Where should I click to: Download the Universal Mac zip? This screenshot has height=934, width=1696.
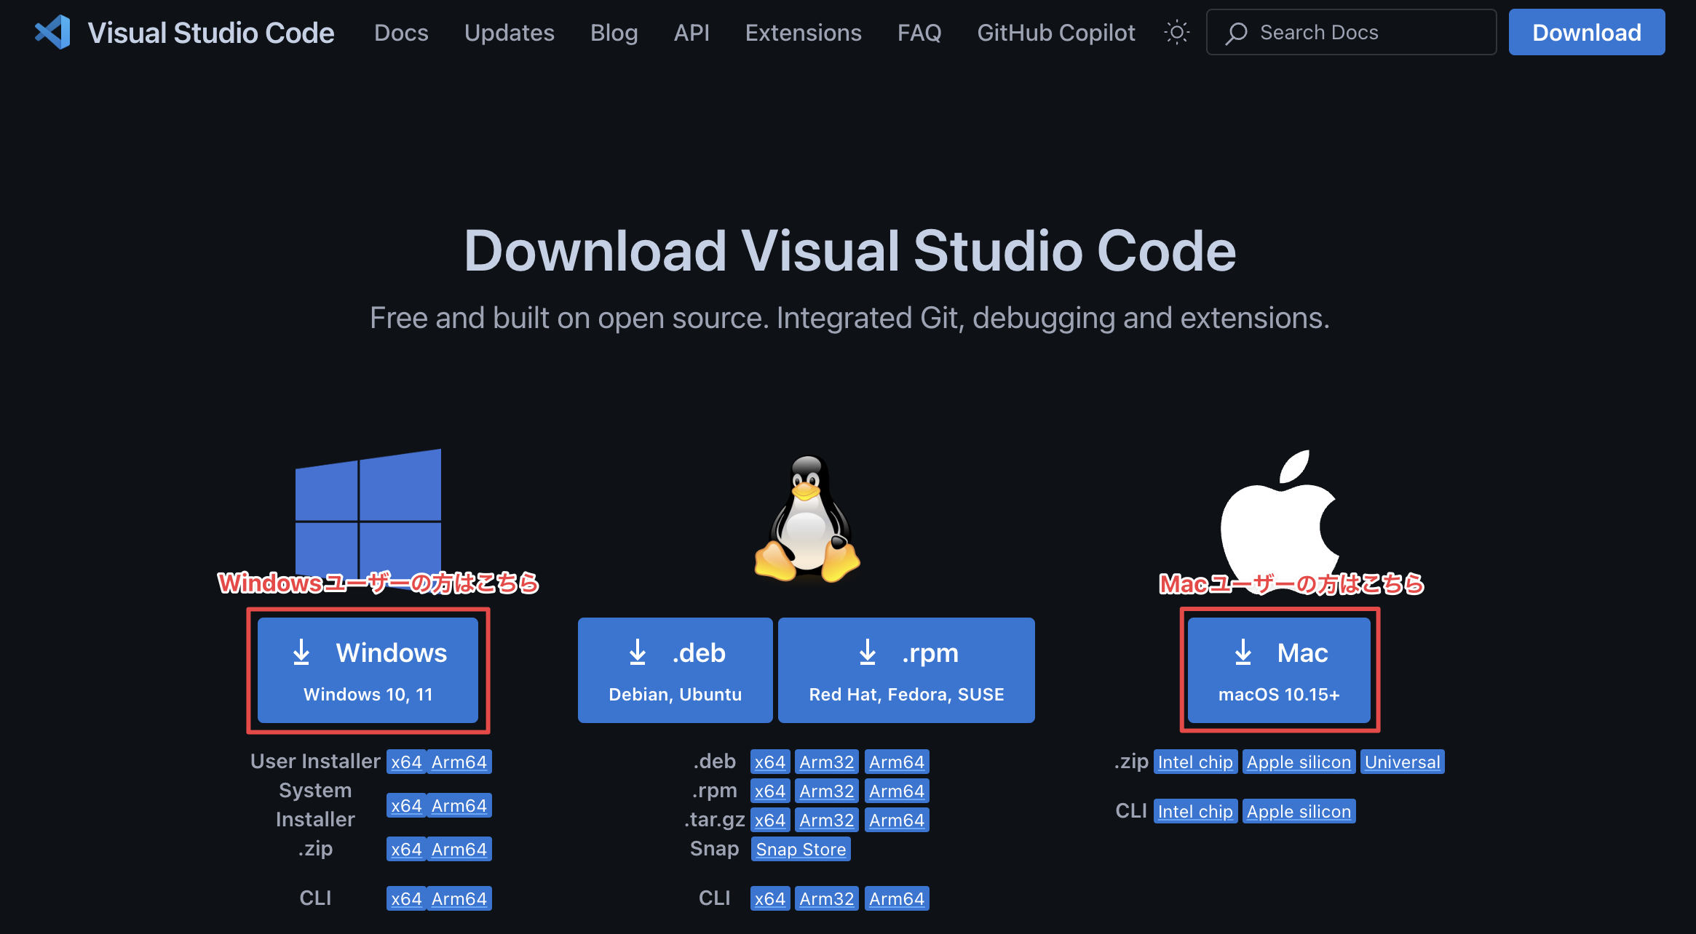[x=1403, y=762]
